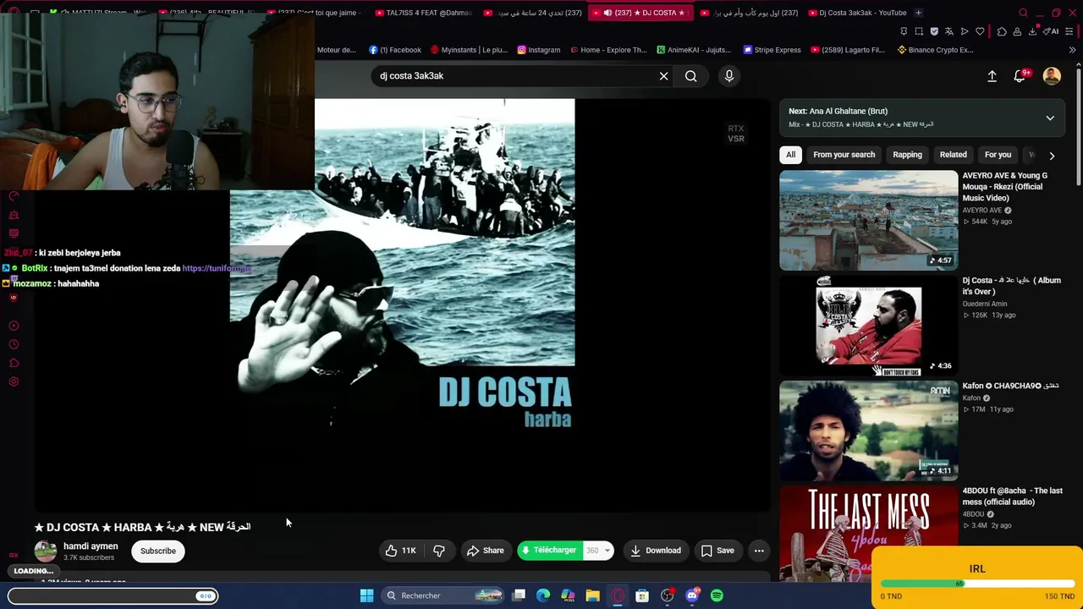
Task: Open 4BDOU The last mess video title
Action: click(x=1012, y=497)
